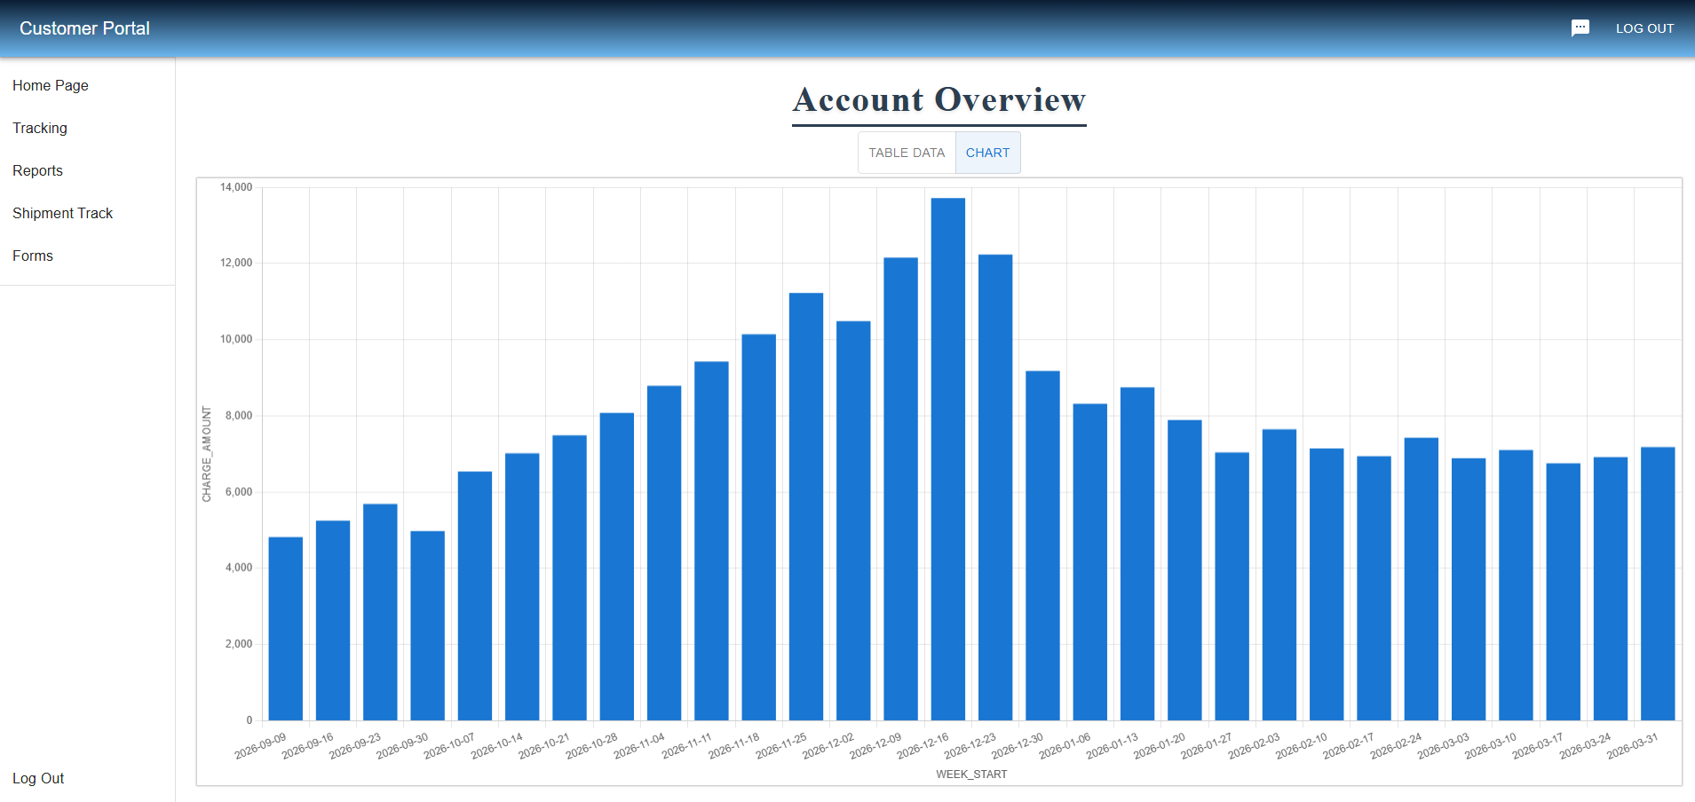Click the 2026-09-30 bar
Viewport: 1695px width, 802px height.
click(x=427, y=625)
